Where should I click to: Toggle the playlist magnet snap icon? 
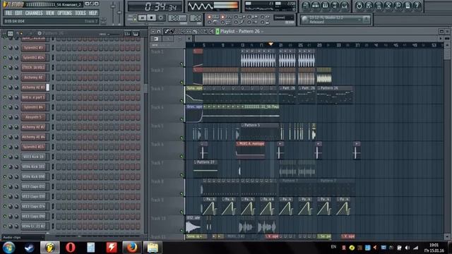tap(158, 31)
